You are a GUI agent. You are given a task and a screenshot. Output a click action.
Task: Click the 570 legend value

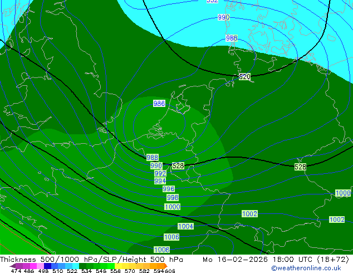pos(130,271)
